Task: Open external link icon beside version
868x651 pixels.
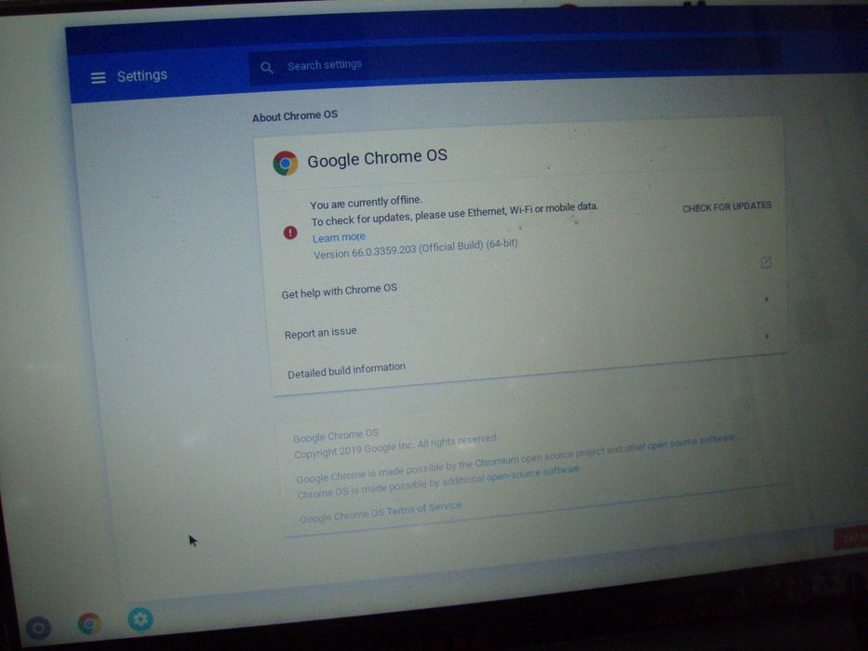Action: tap(767, 262)
